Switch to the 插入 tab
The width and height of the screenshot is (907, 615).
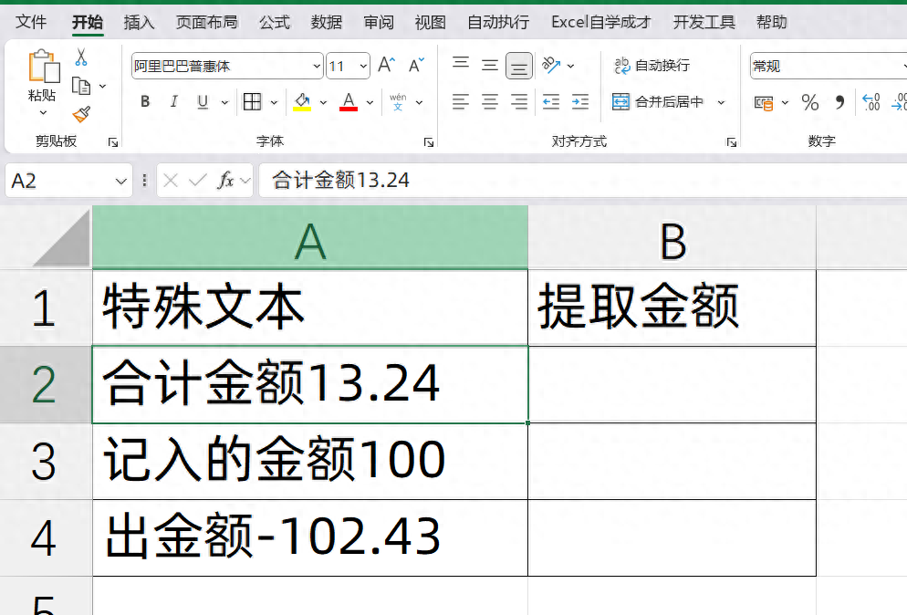click(x=139, y=22)
